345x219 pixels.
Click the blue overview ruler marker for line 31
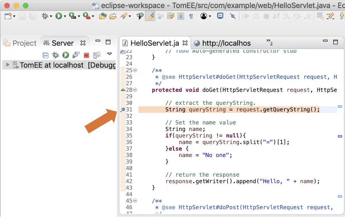[340, 107]
